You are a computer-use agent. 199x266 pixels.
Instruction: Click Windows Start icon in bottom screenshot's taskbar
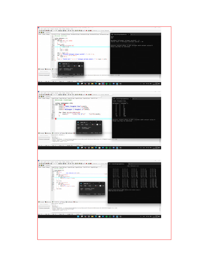click(78, 217)
